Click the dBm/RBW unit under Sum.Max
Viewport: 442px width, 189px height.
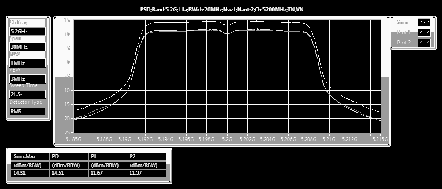click(27, 165)
